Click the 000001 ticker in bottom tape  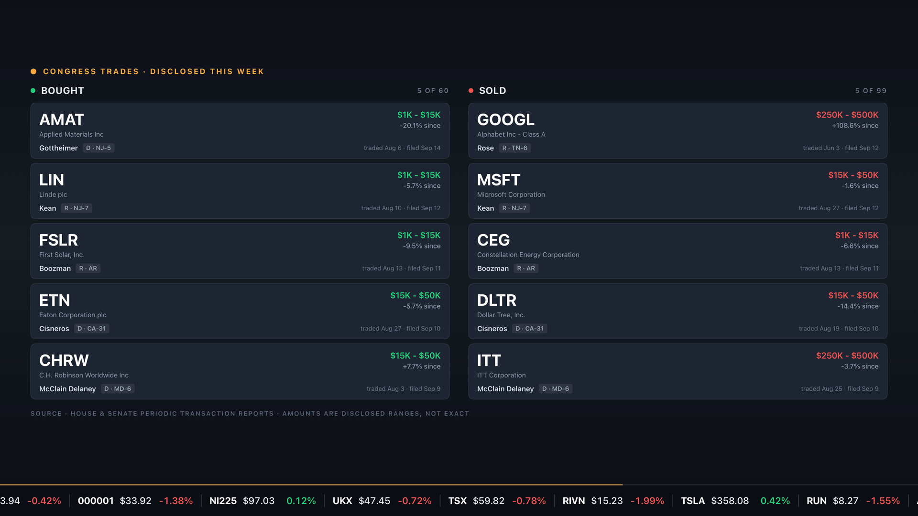[x=96, y=501]
